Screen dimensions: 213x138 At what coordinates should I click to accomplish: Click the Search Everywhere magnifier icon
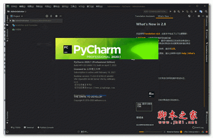206,12
